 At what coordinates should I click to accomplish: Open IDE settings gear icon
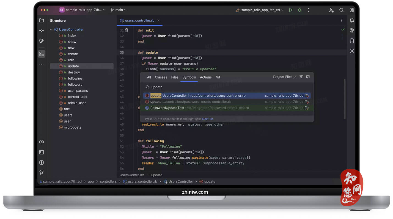[352, 10]
